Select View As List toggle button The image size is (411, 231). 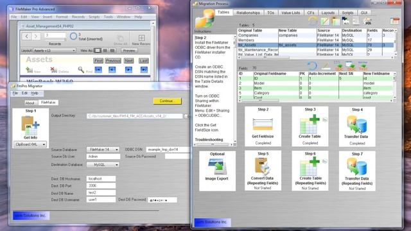[x=105, y=50]
